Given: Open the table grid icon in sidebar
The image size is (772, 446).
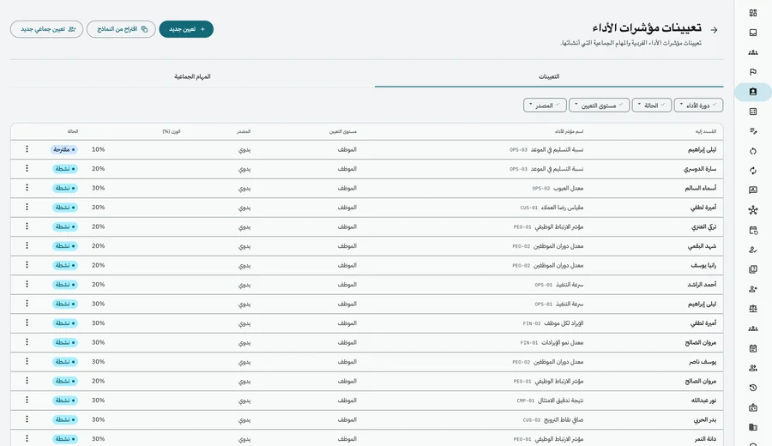Looking at the screenshot, I should (x=753, y=111).
